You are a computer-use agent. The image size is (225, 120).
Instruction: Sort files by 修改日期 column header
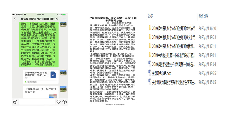coord(203,16)
